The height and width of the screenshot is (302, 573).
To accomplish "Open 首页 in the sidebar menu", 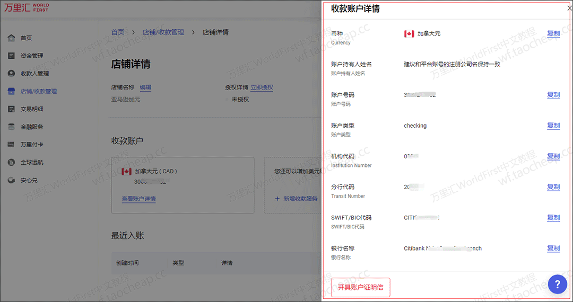I will click(x=26, y=38).
